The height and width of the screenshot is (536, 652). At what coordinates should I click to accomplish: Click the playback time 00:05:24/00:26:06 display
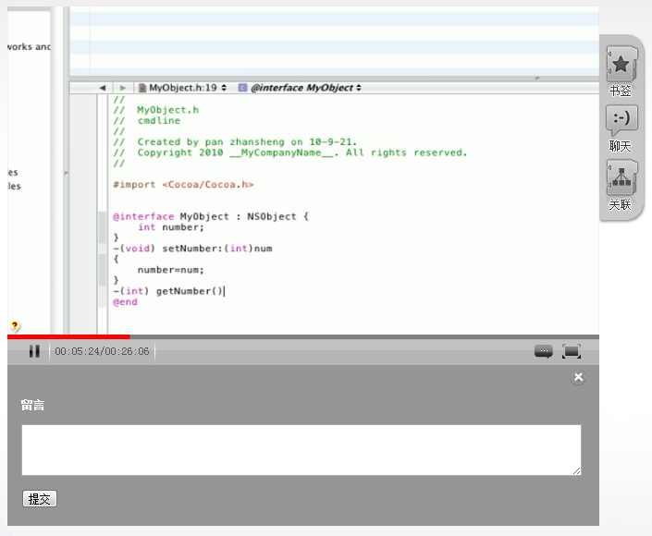click(x=102, y=351)
